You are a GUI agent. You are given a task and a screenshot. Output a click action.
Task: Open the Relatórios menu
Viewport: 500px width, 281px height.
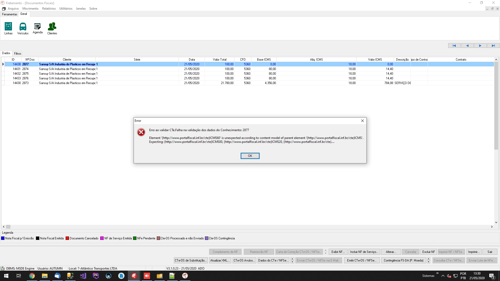pyautogui.click(x=49, y=9)
